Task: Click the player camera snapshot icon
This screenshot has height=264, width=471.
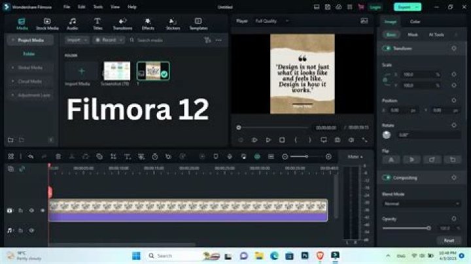Action: pyautogui.click(x=338, y=140)
